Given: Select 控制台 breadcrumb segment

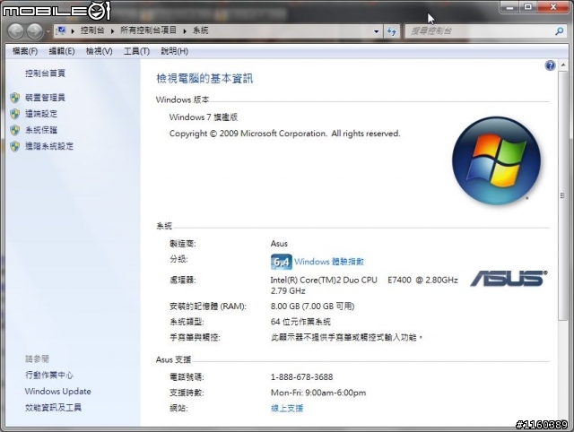Looking at the screenshot, I should click(x=92, y=30).
